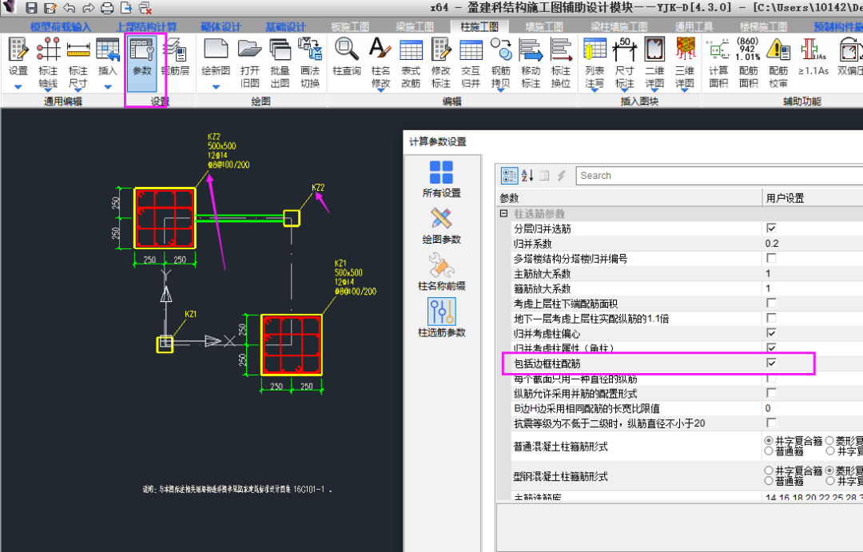Collapse the 柱选筋参数 group
Image resolution: width=863 pixels, height=552 pixels.
503,213
